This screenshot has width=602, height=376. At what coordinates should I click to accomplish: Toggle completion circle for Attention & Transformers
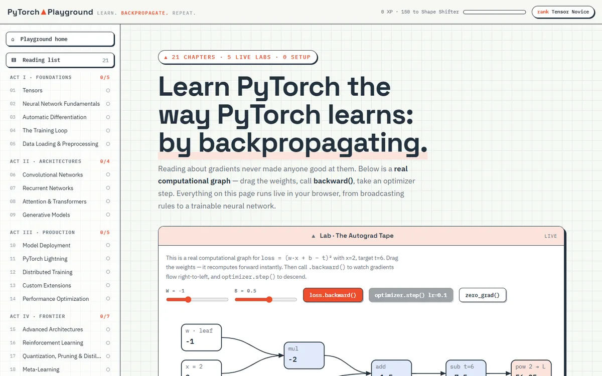(x=108, y=202)
